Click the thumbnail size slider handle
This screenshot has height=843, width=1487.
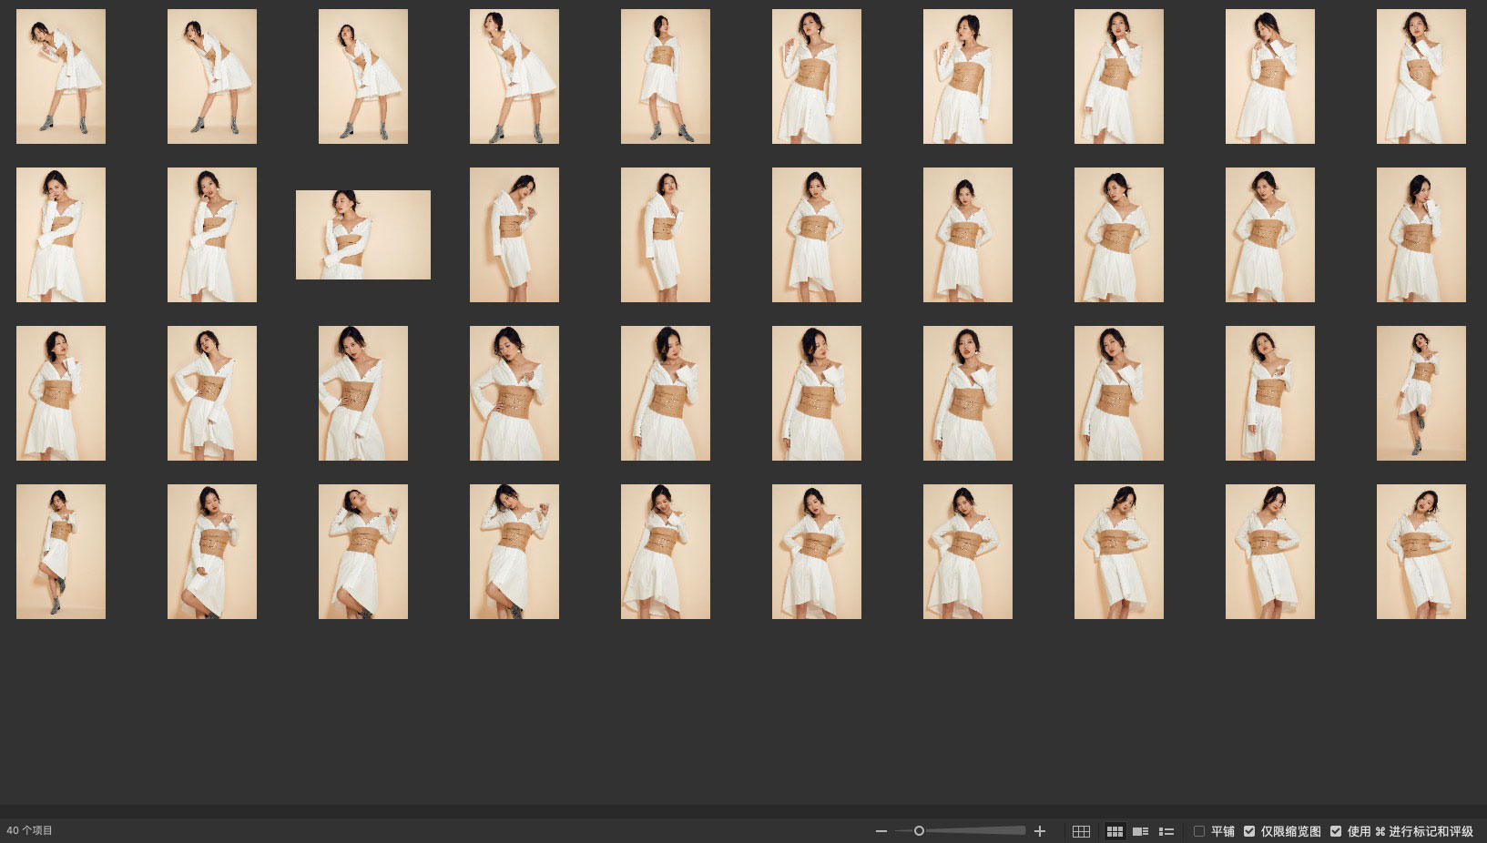[x=919, y=831]
